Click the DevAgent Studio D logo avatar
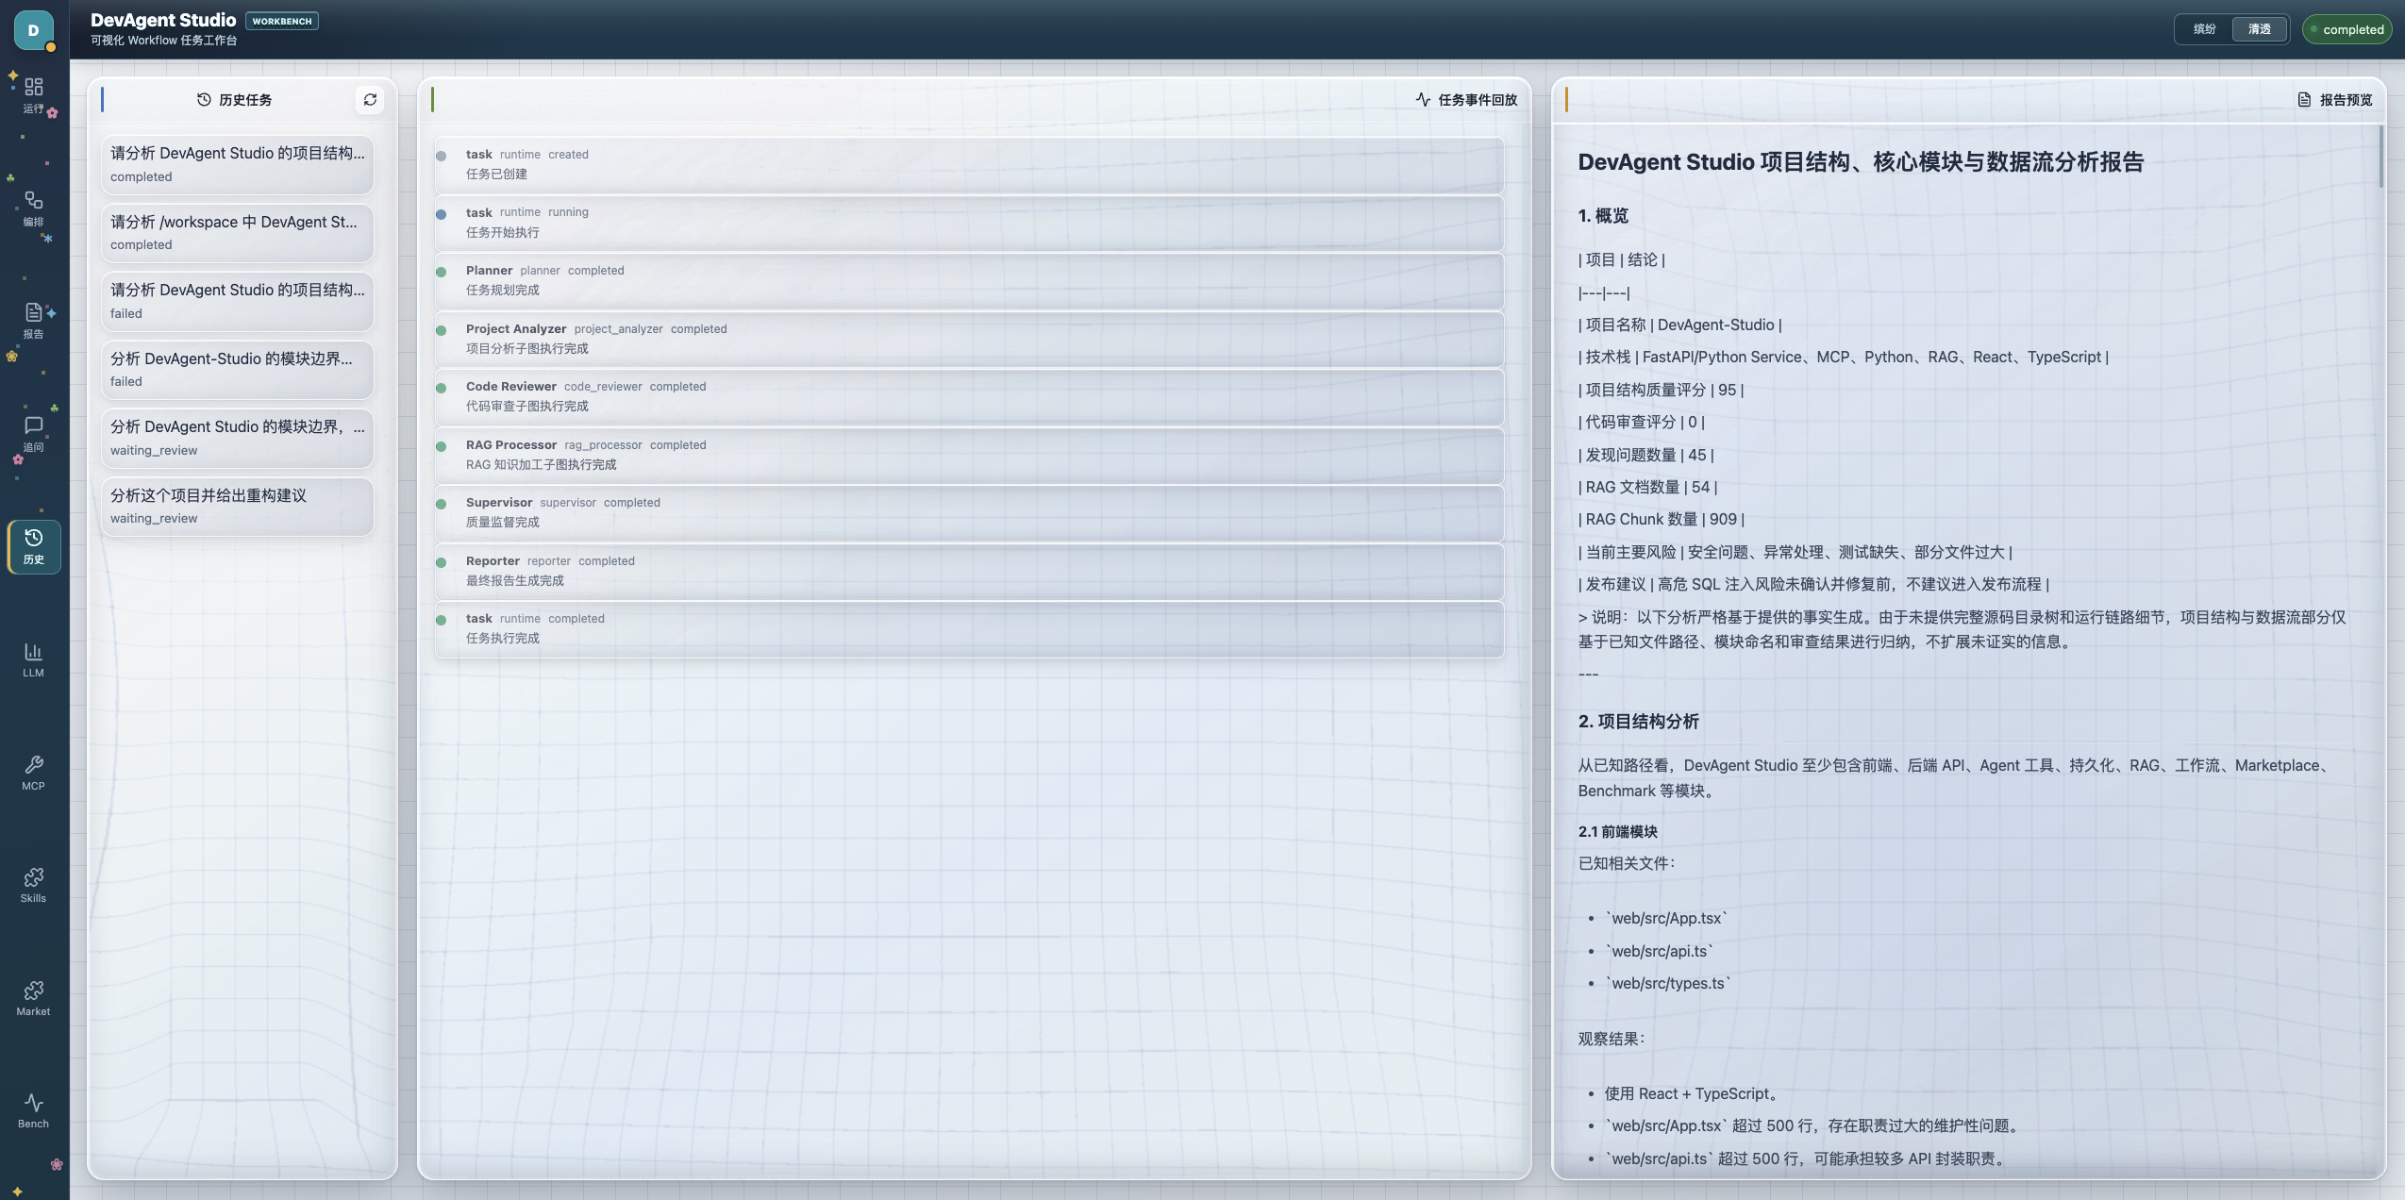Screen dimensions: 2405x1200 coord(34,30)
